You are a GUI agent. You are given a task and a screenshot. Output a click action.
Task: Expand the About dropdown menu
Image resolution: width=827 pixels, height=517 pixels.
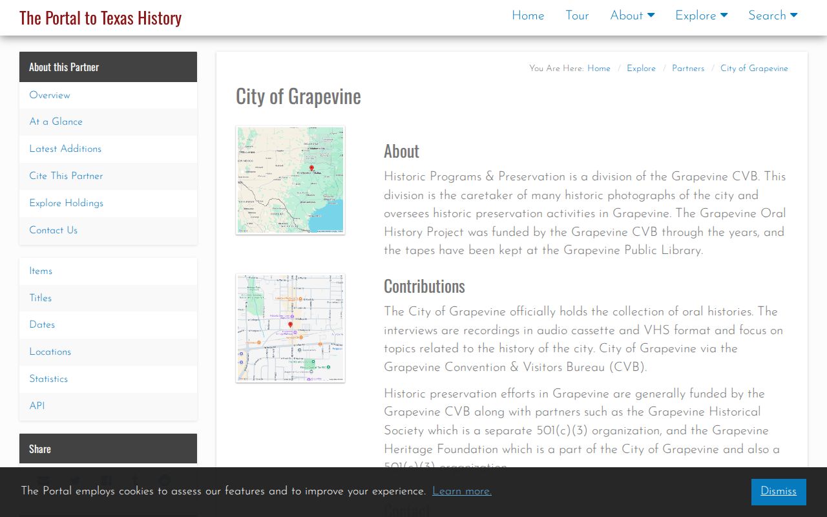[633, 16]
